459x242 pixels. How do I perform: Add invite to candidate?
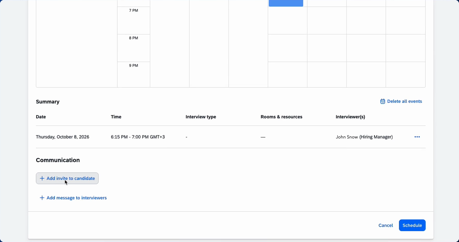coord(67,178)
